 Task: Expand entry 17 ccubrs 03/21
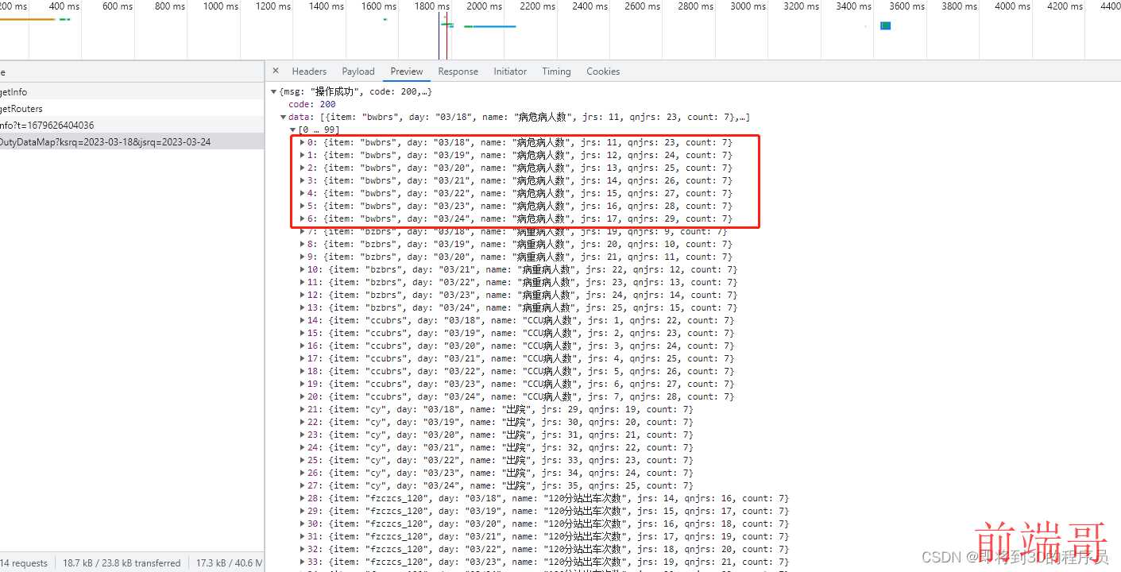(x=302, y=358)
